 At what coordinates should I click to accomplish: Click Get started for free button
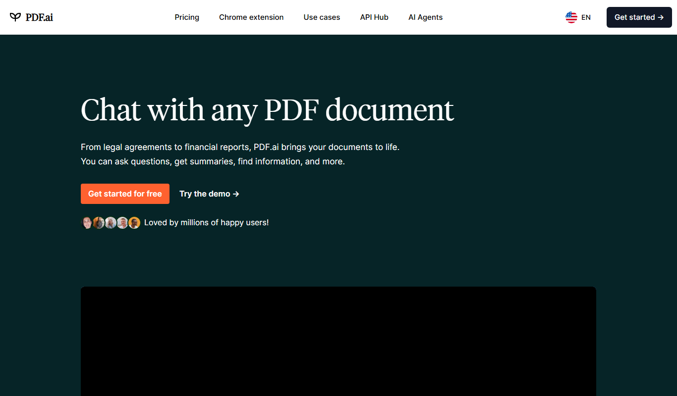coord(125,194)
